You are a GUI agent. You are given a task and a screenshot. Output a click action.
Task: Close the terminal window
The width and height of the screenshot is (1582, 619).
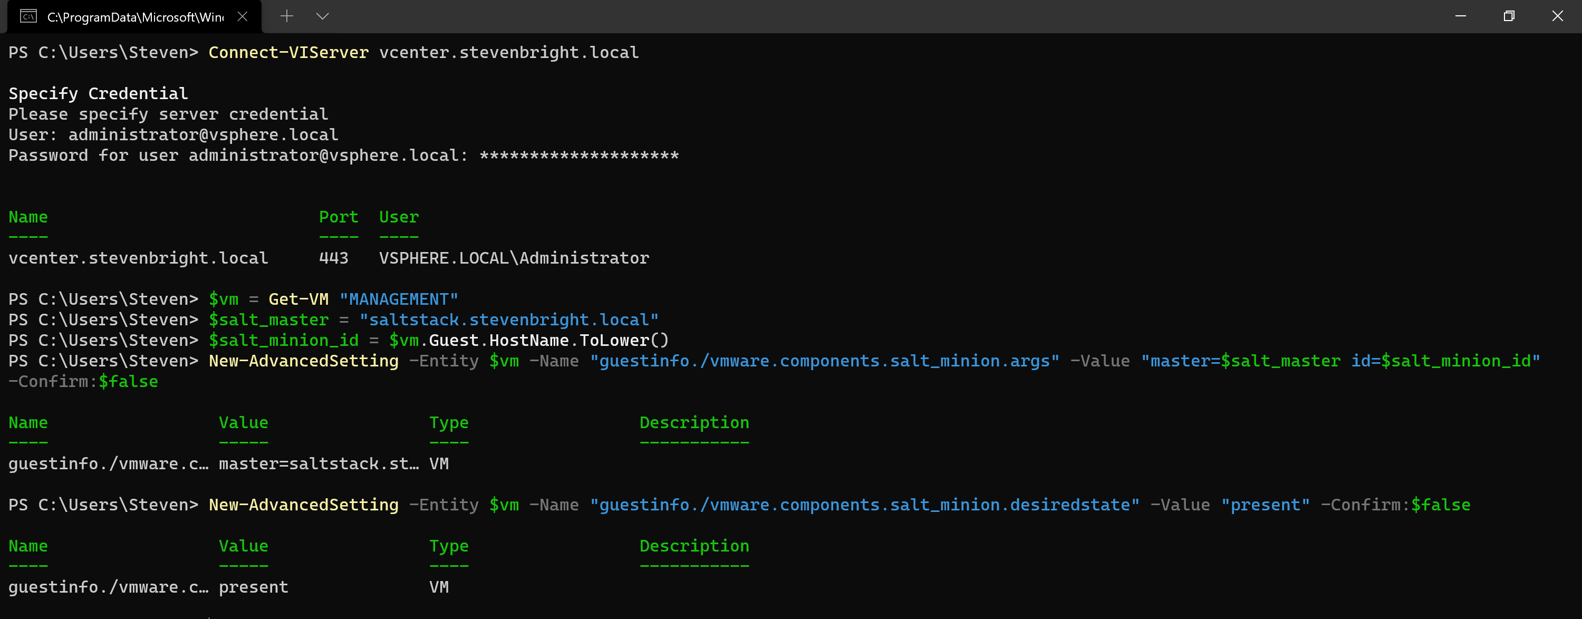click(x=1557, y=16)
